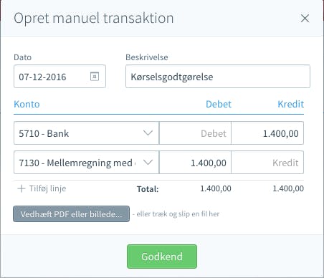Click the Total debit amount value
Image resolution: width=324 pixels, height=278 pixels.
click(216, 188)
